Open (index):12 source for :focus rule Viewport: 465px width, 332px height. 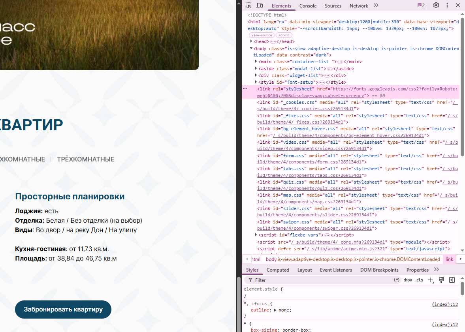coord(445,304)
